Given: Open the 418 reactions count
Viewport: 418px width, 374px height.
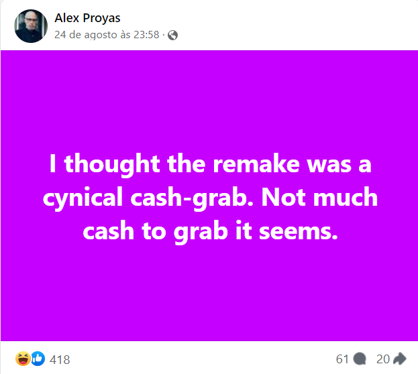Looking at the screenshot, I should tap(60, 359).
